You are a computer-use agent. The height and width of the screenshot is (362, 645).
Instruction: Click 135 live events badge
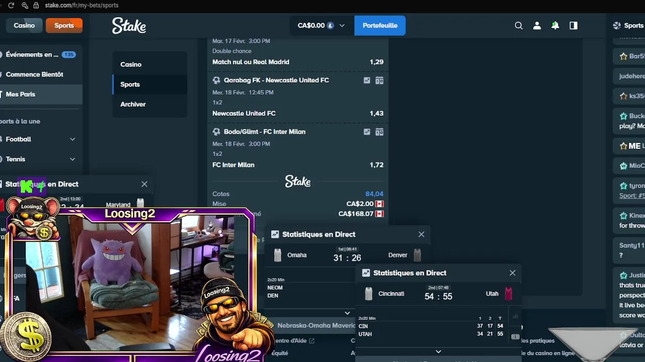point(69,54)
